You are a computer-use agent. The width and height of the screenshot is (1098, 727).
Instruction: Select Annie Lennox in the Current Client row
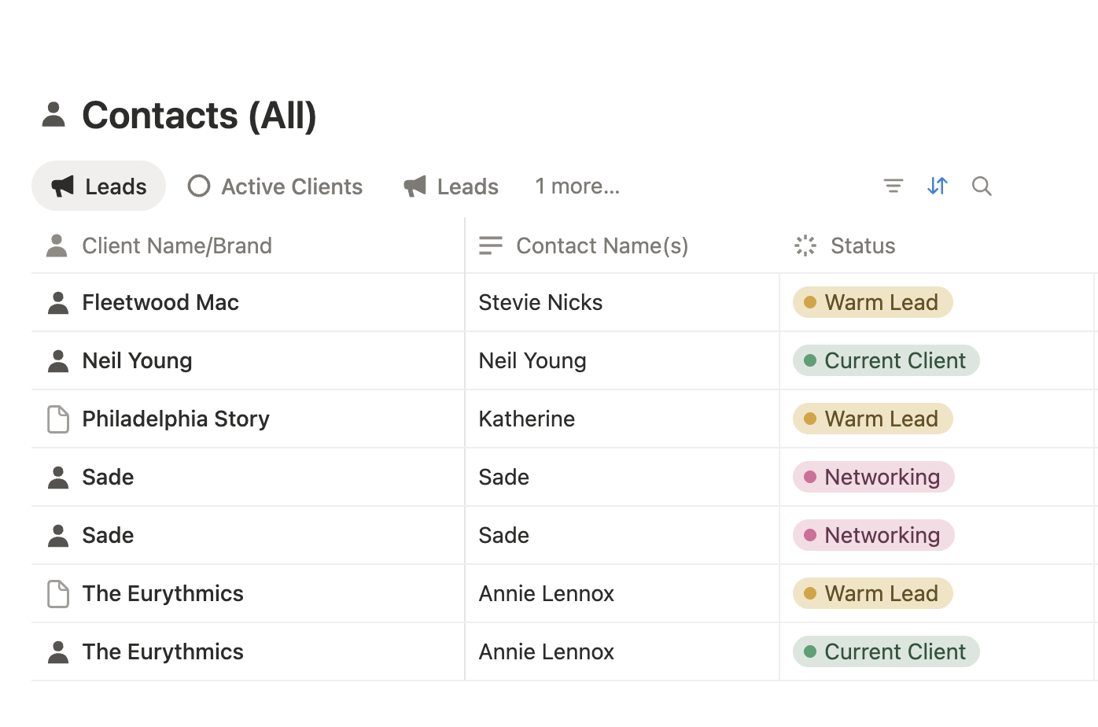[622, 651]
